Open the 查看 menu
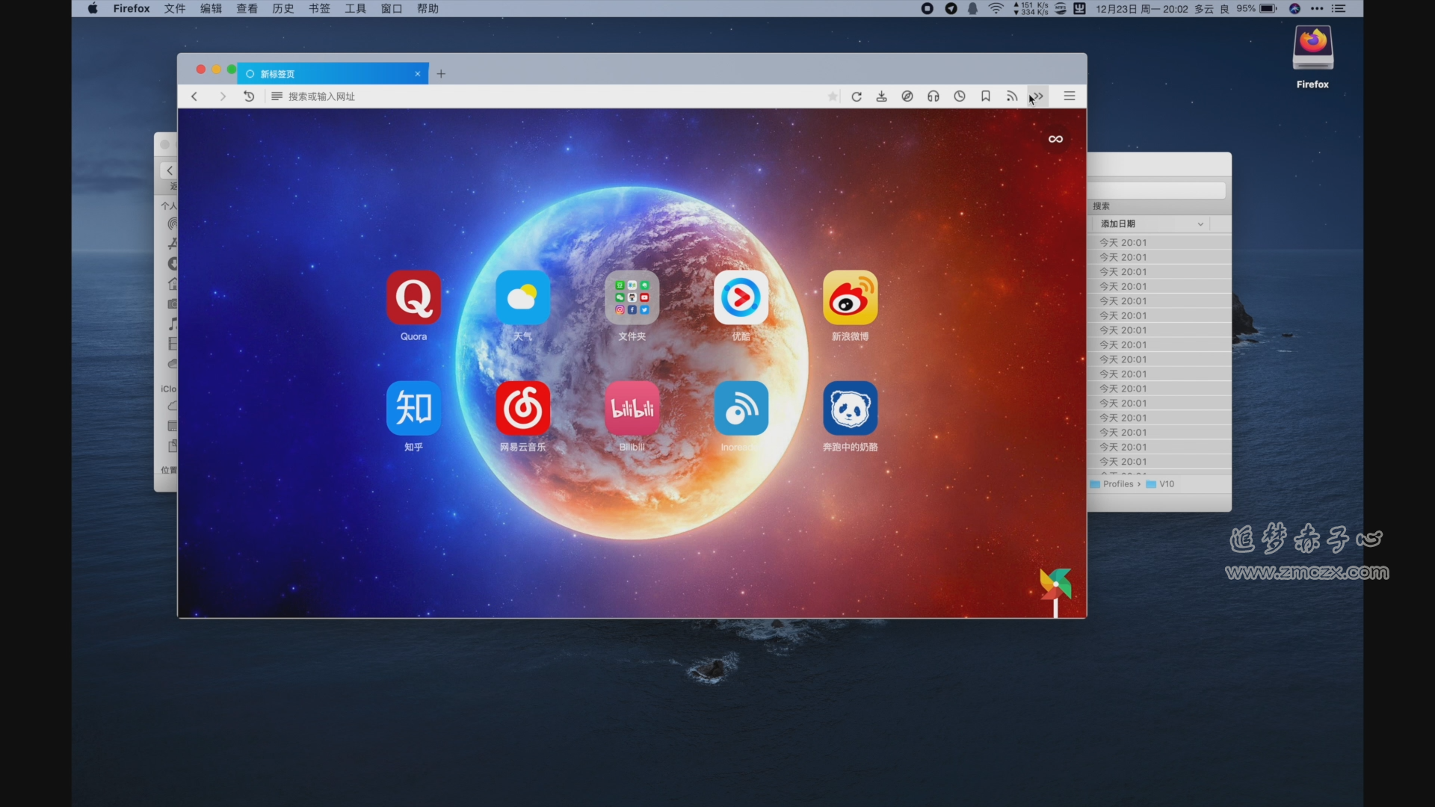 247,8
